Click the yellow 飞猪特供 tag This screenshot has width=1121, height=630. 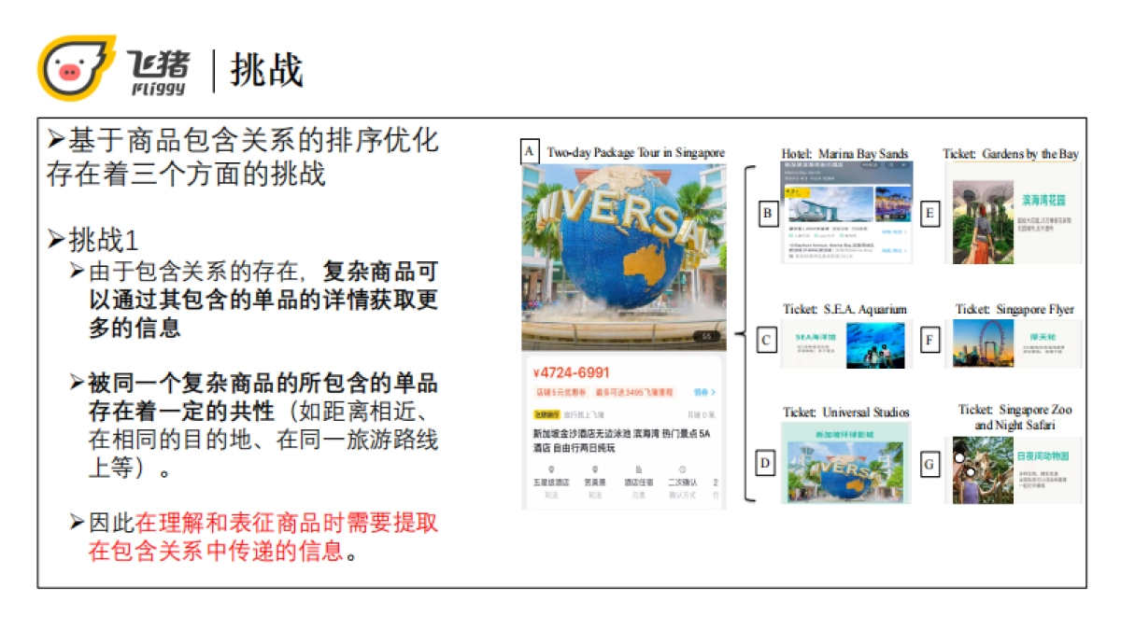click(x=547, y=413)
